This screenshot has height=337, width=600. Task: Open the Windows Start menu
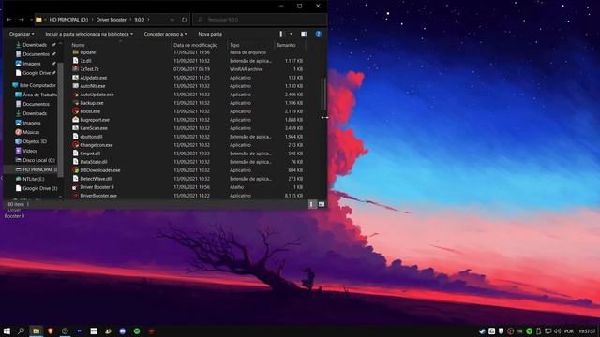[7, 330]
